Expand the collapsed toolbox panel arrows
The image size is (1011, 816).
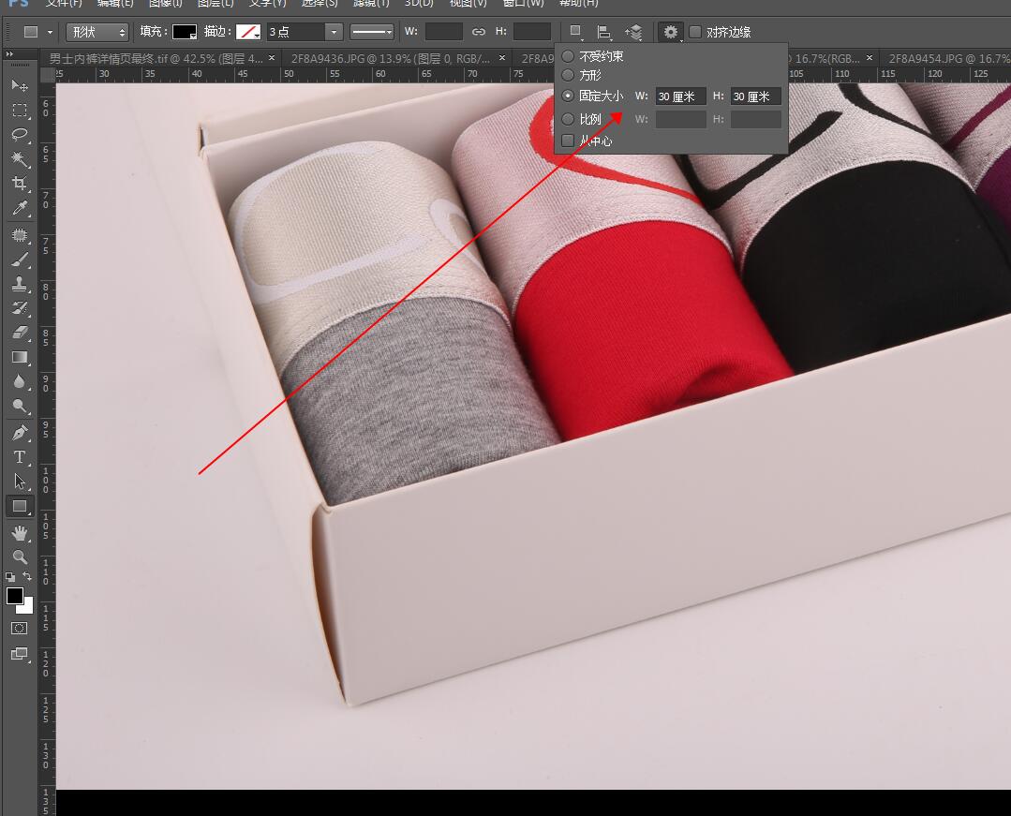tap(9, 54)
